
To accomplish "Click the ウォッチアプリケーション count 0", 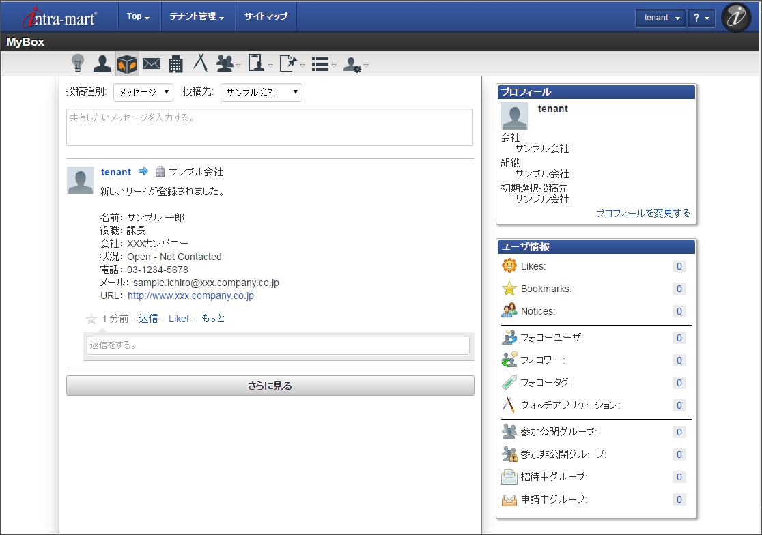I will click(x=679, y=405).
